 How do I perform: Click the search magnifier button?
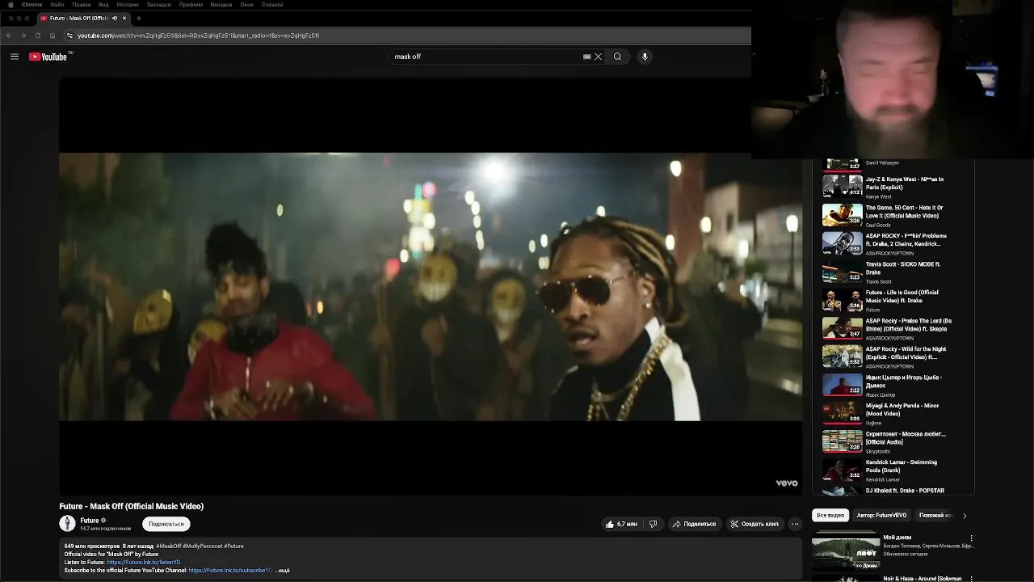point(617,57)
